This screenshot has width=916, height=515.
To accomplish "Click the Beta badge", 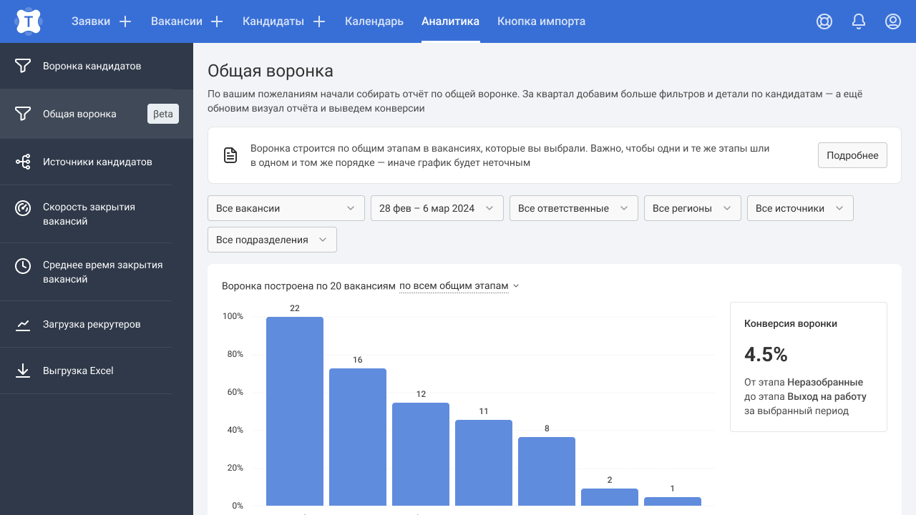I will pos(163,114).
